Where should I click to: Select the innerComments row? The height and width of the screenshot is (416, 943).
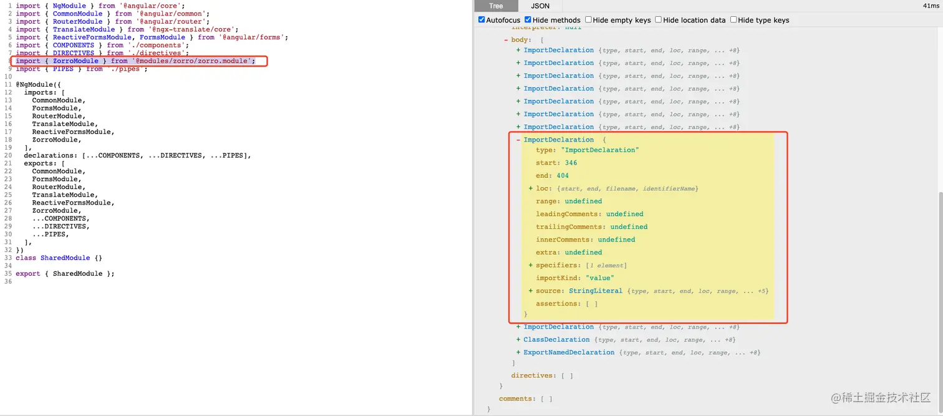585,239
